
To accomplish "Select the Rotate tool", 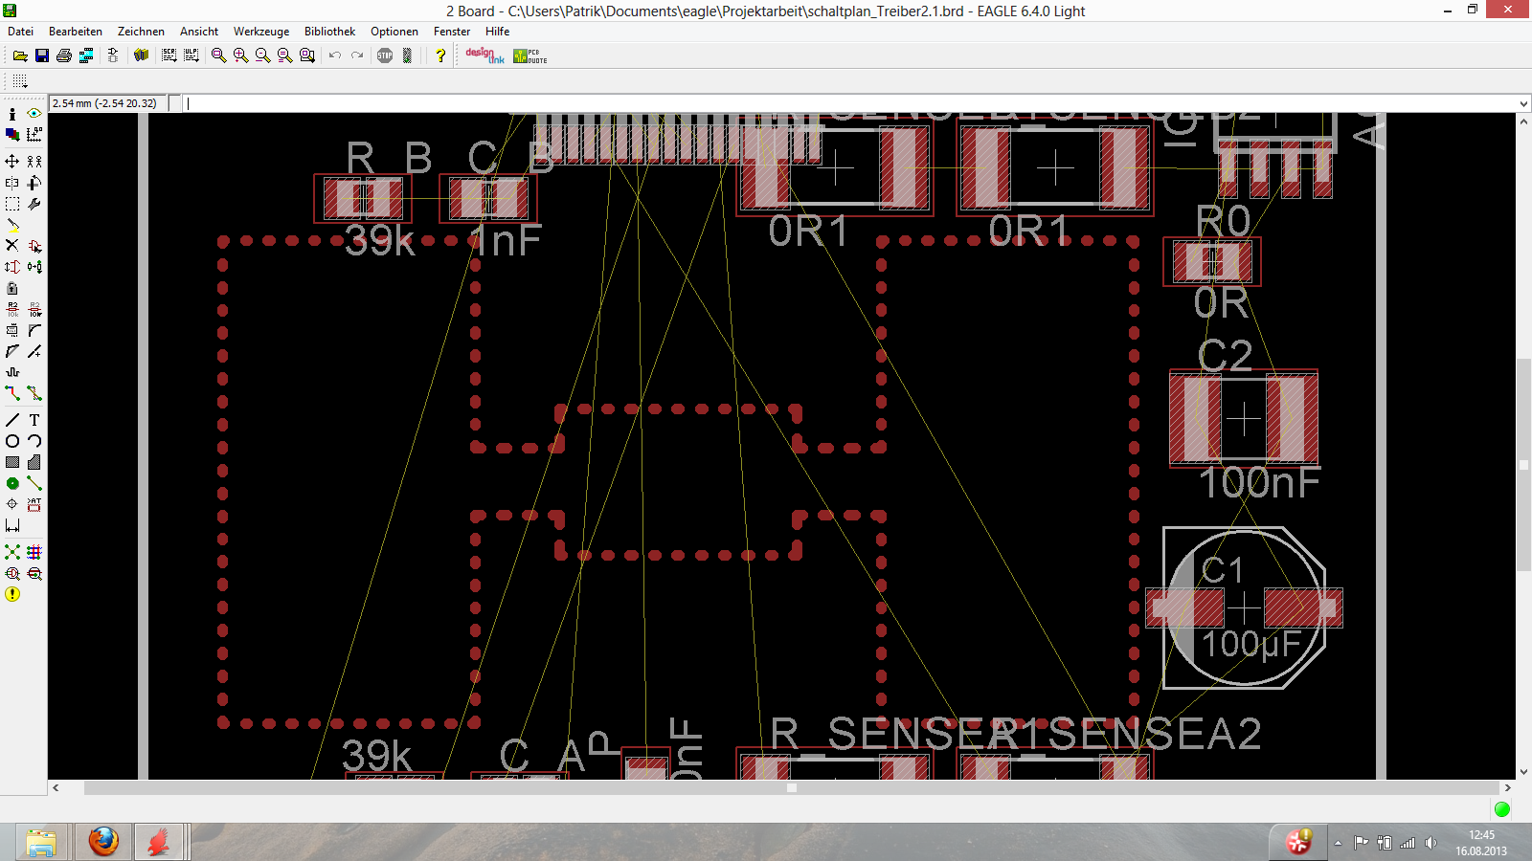I will pyautogui.click(x=34, y=183).
